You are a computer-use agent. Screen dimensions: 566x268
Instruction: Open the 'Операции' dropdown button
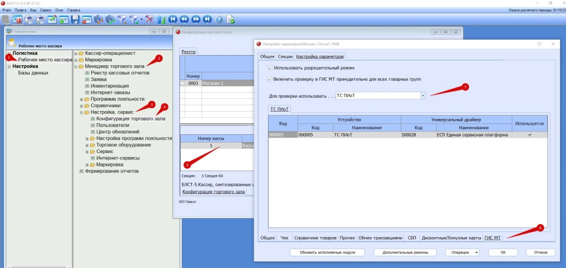coord(462,252)
